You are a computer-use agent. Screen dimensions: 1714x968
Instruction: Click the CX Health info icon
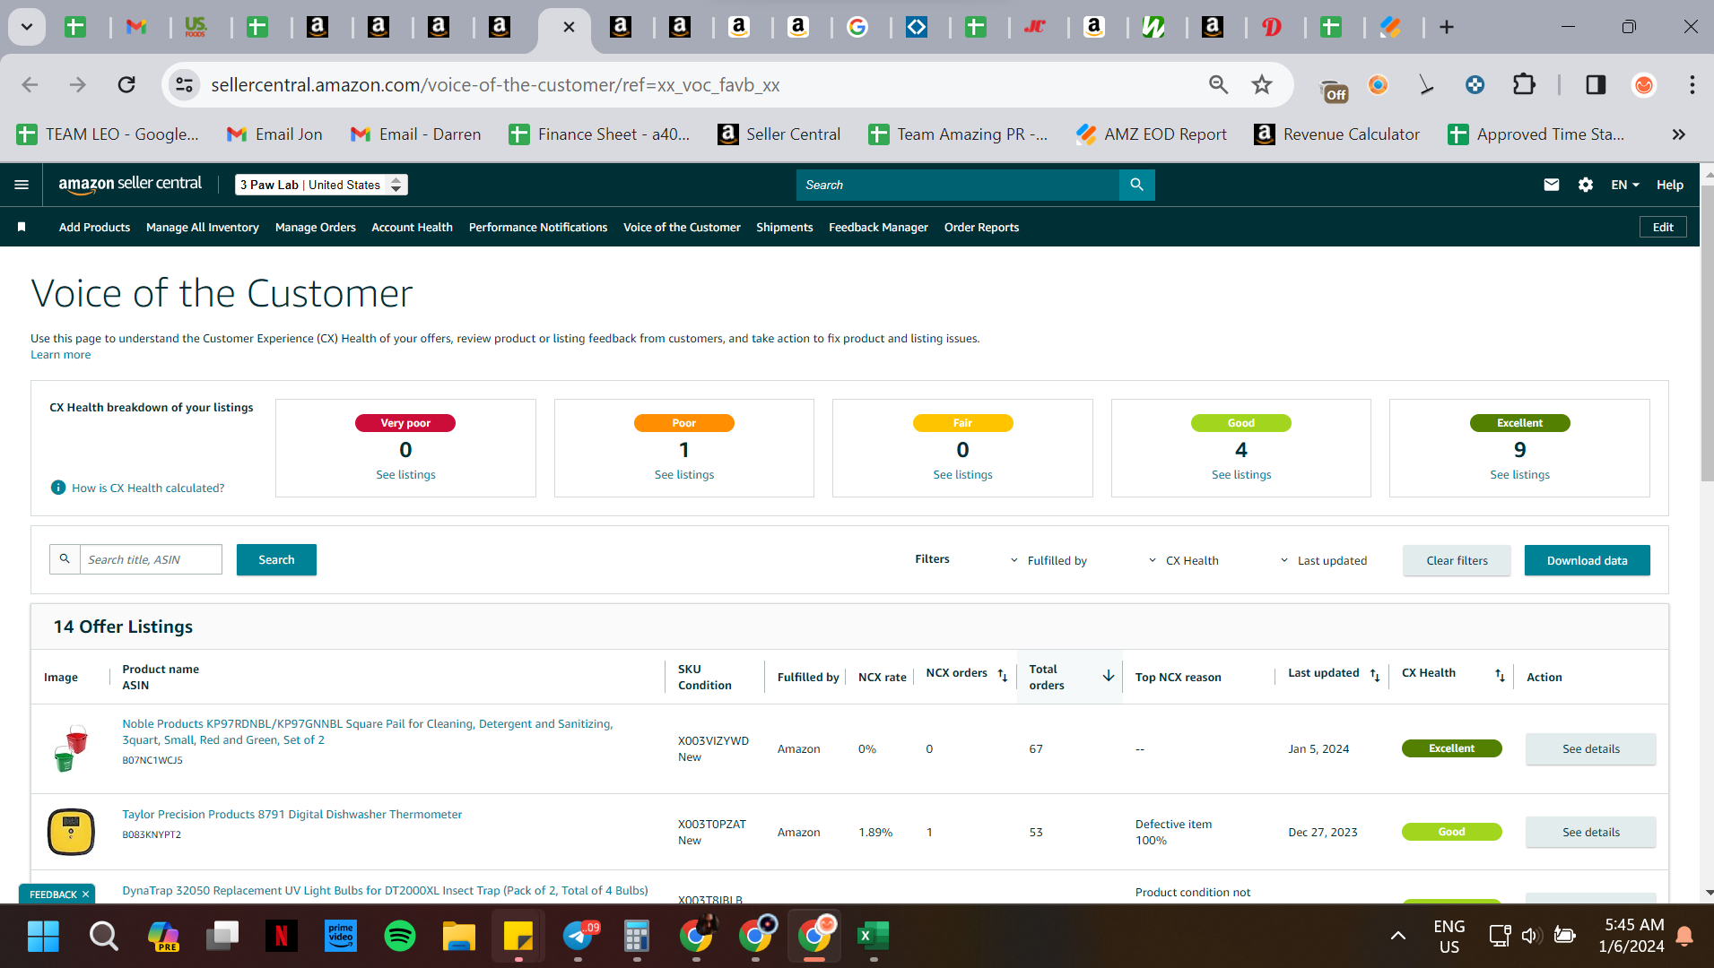click(58, 488)
